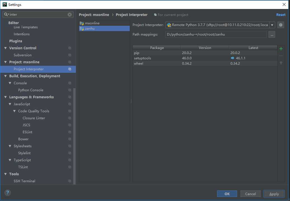Open the Python Console settings page

coord(31,90)
